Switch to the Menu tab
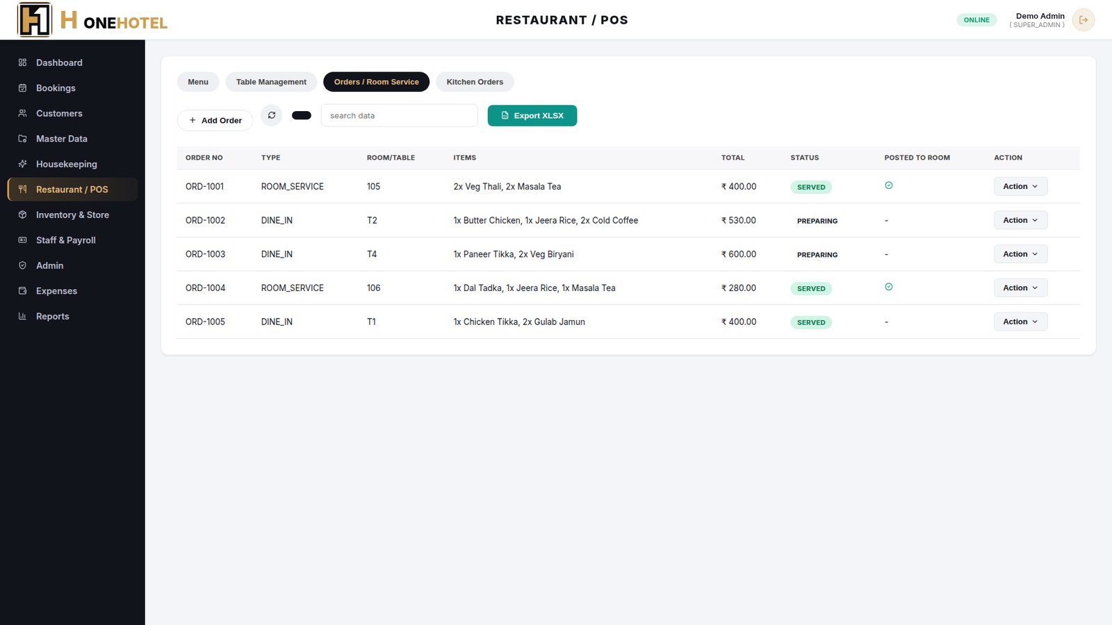 point(198,82)
